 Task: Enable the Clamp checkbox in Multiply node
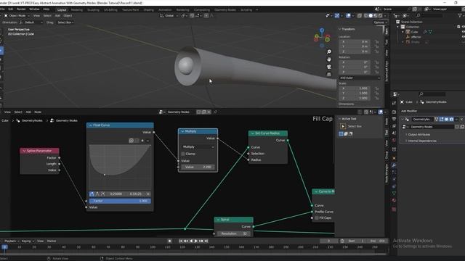coord(183,154)
